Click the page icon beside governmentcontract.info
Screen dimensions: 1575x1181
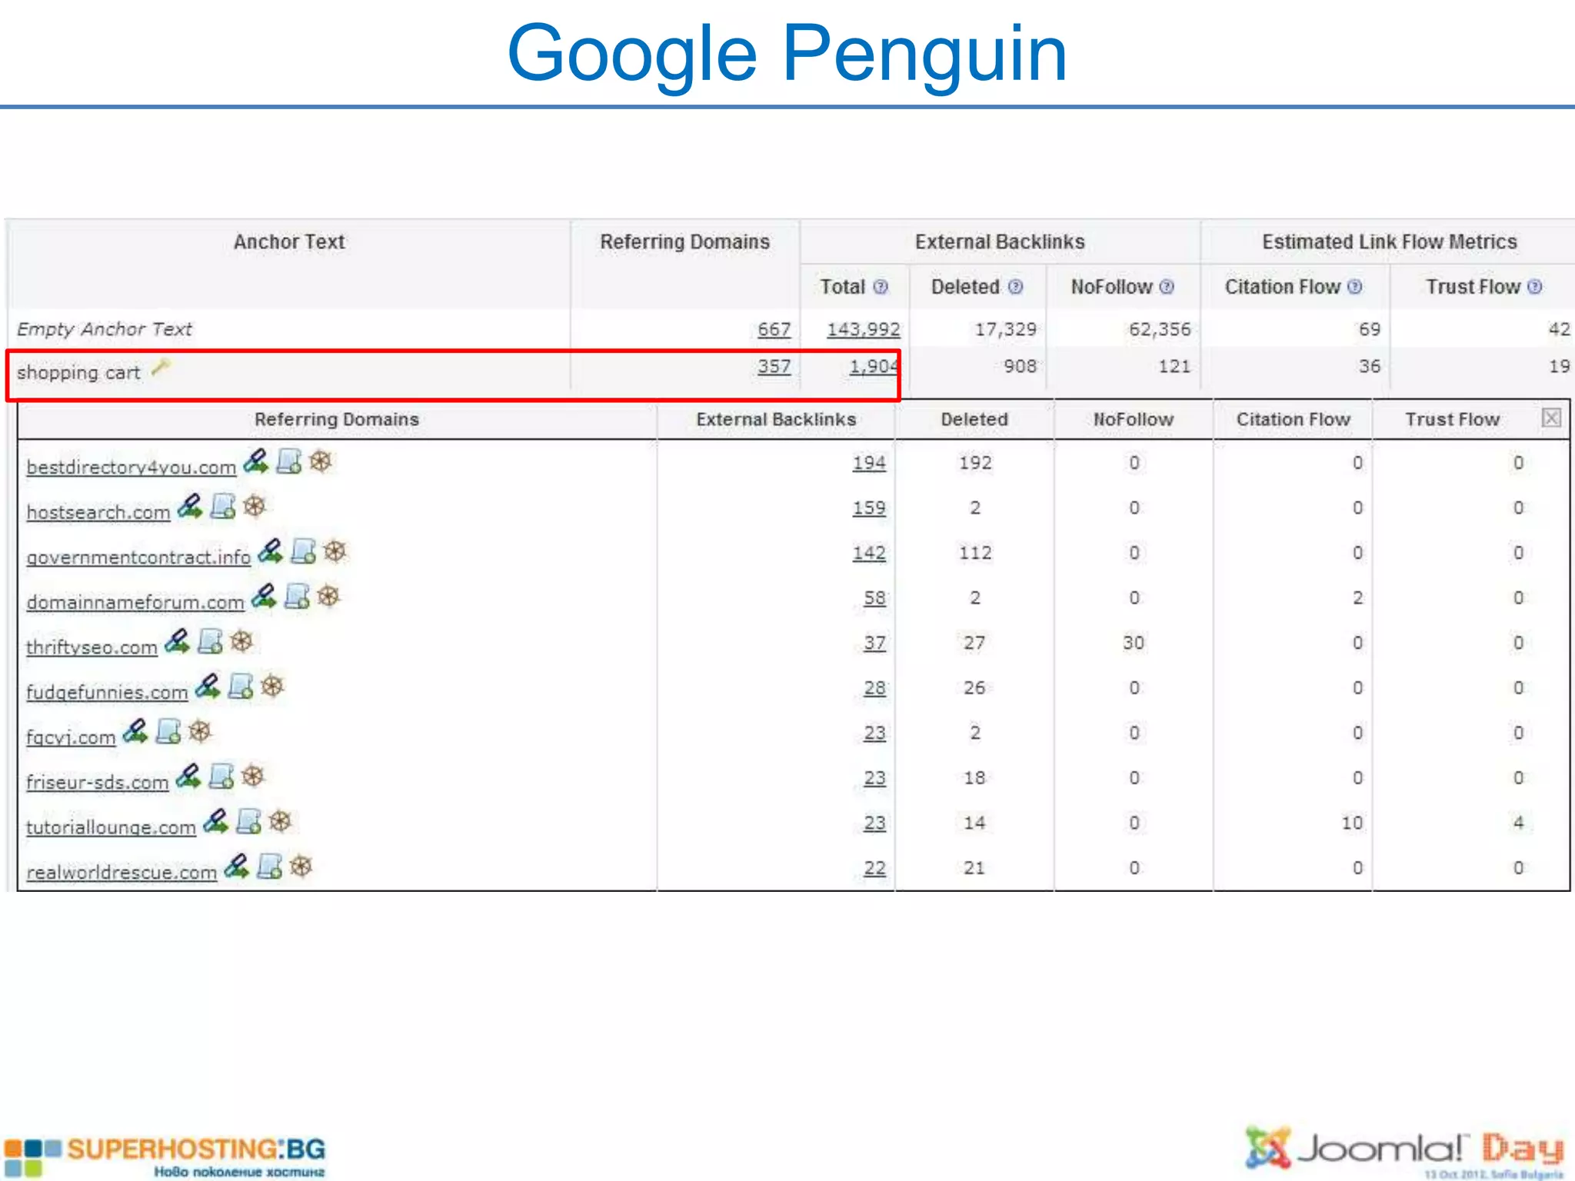[x=304, y=551]
